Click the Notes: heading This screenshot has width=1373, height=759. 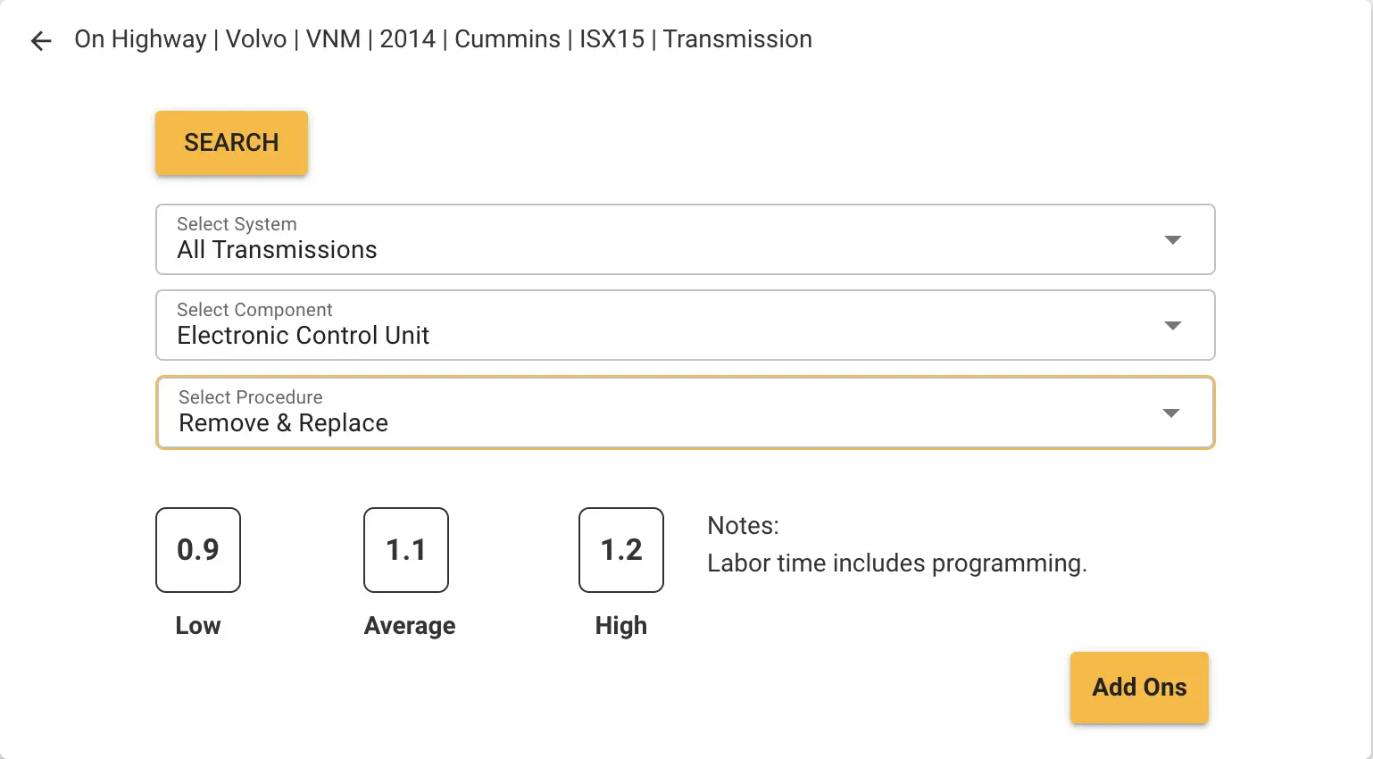coord(743,526)
